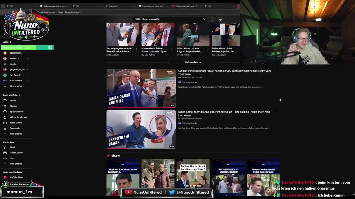Open the 'Wie oft willst du den Witz' short
355x199 pixels.
(123, 177)
